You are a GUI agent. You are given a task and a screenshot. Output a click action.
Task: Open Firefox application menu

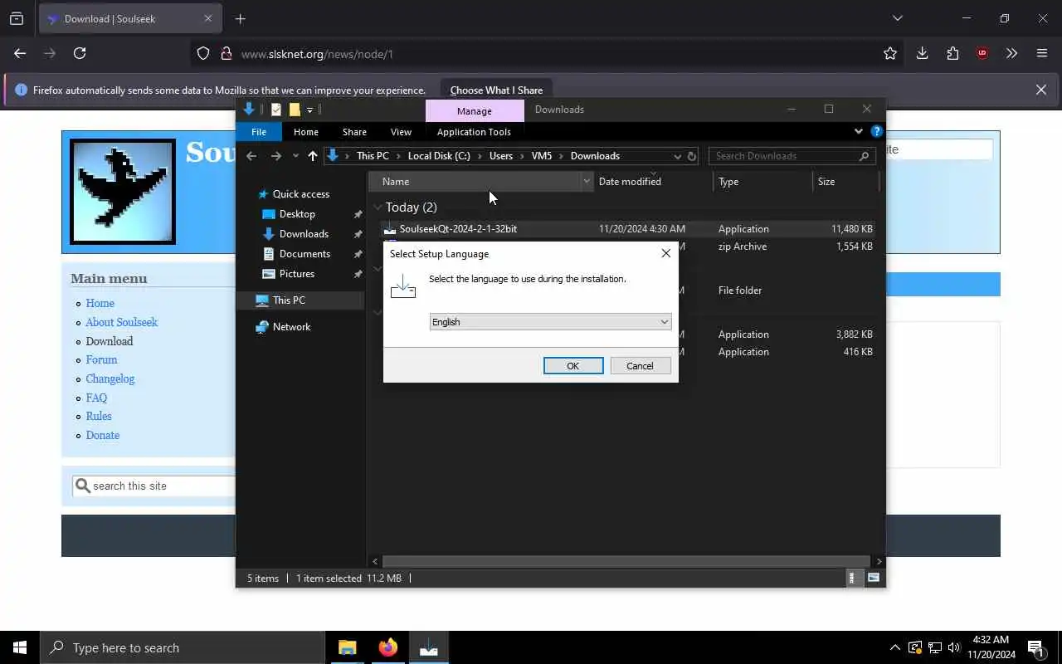(x=1042, y=53)
